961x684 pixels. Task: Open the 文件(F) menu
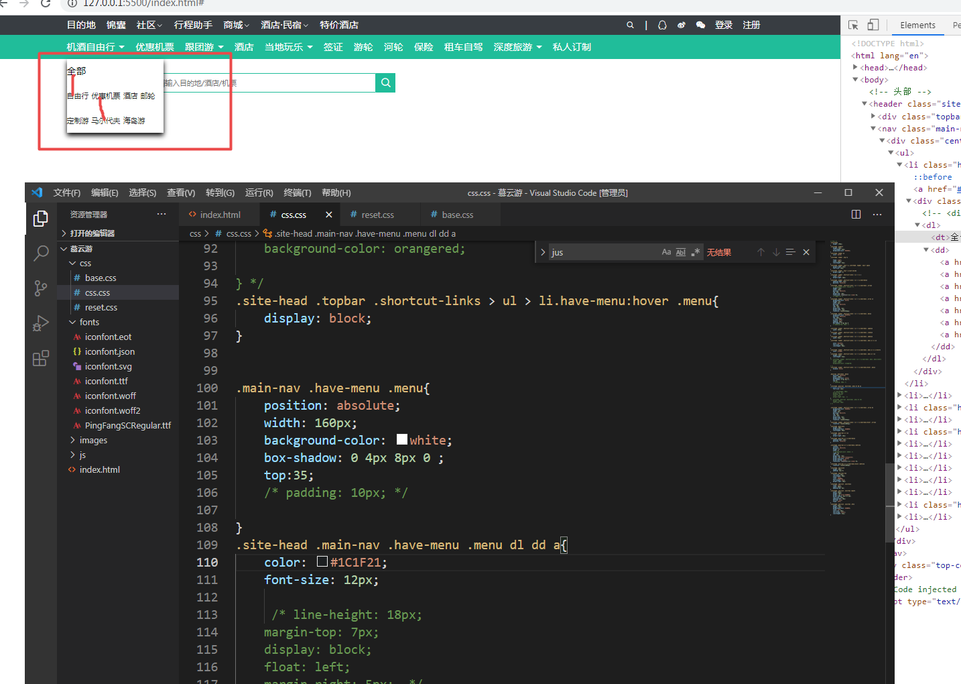[x=67, y=192]
